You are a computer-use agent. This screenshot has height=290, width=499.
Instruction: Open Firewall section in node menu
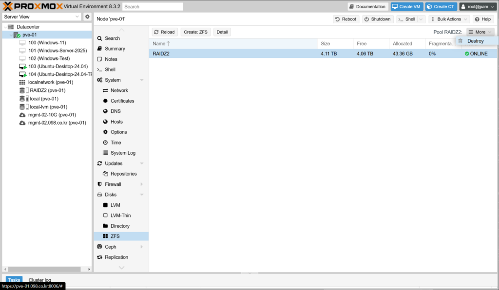tap(113, 184)
